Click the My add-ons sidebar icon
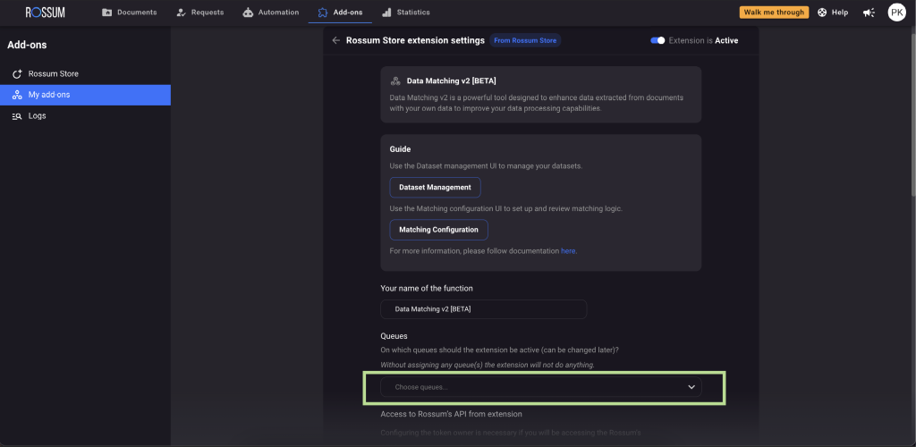The height and width of the screenshot is (447, 916). click(17, 95)
